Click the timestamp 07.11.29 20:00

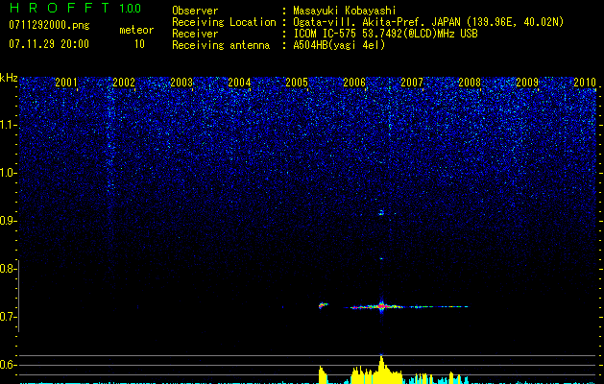click(x=49, y=44)
